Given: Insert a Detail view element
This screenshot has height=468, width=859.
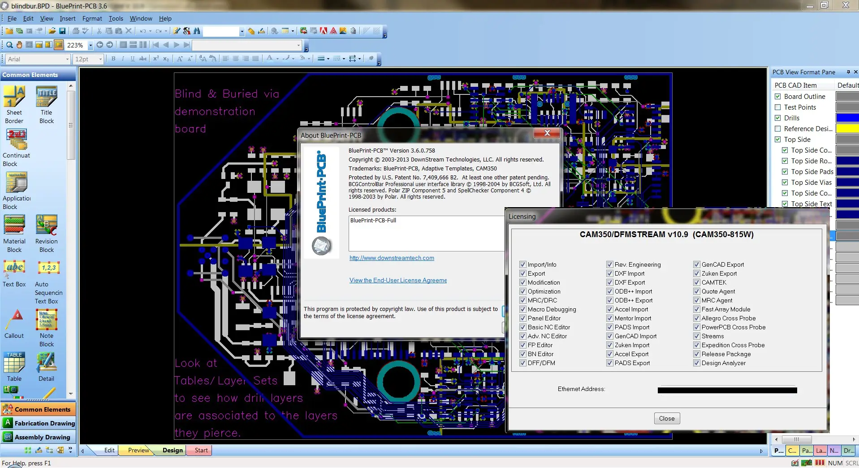Looking at the screenshot, I should point(46,367).
